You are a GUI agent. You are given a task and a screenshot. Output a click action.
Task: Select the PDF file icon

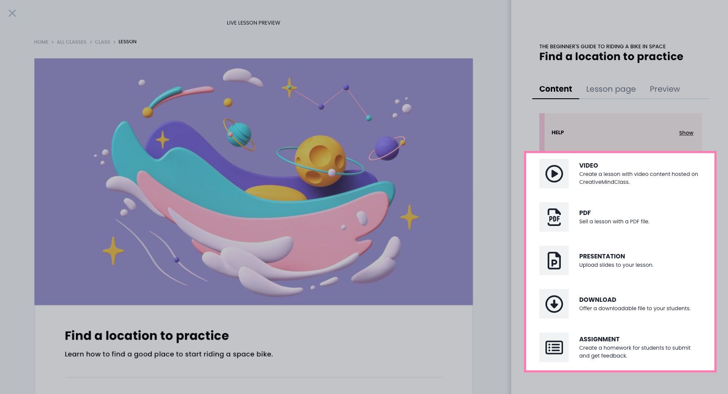(554, 217)
